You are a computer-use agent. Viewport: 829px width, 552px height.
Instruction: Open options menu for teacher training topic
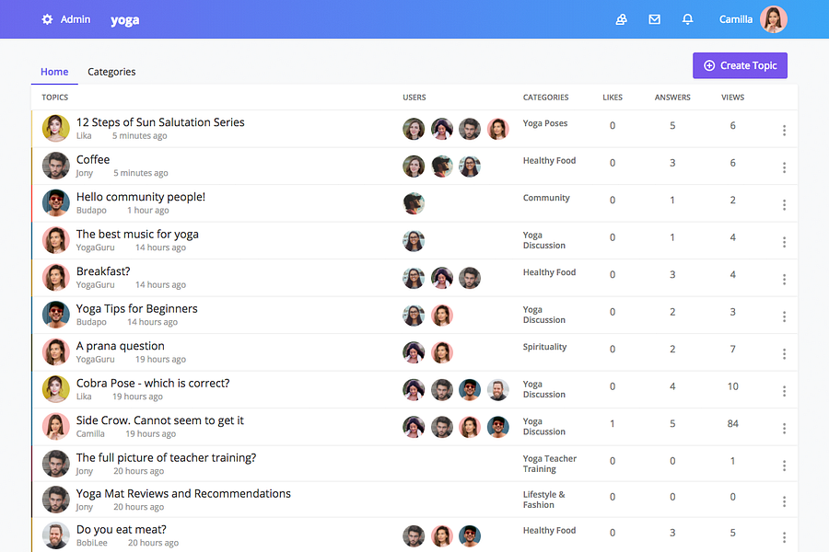[784, 466]
